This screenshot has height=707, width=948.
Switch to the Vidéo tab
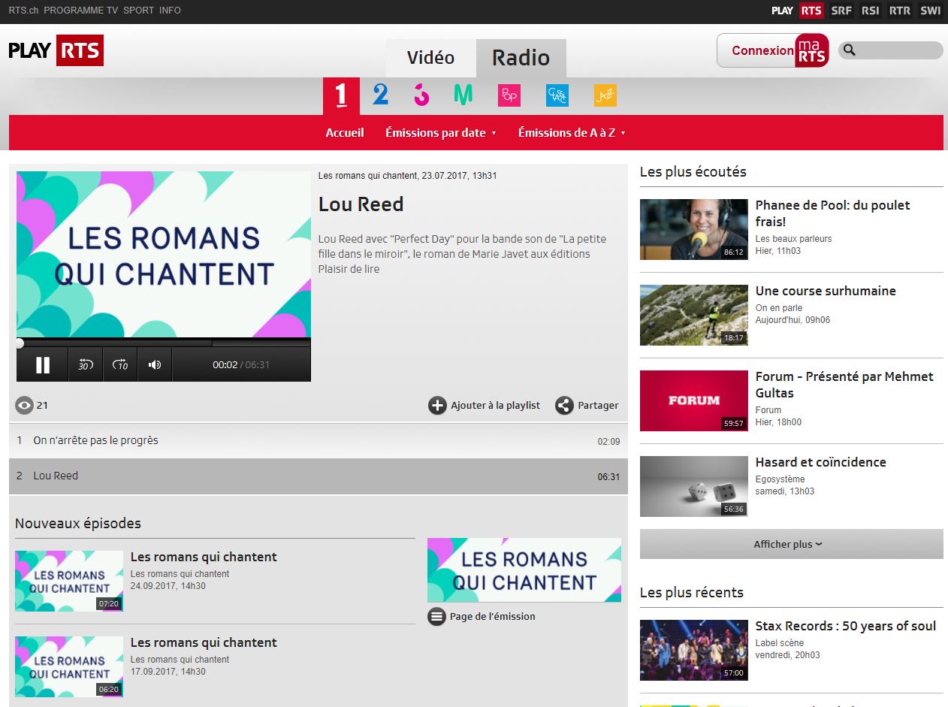click(430, 58)
